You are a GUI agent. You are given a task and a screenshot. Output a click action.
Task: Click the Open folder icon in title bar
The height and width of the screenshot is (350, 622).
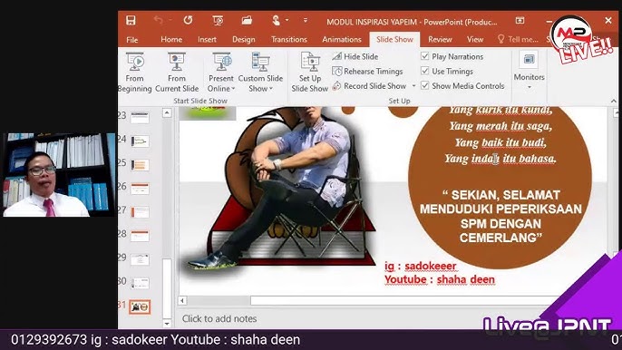[247, 20]
